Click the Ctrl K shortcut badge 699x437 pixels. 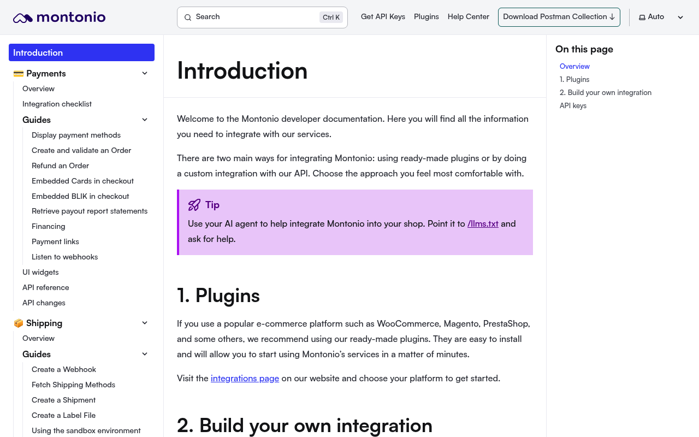331,17
